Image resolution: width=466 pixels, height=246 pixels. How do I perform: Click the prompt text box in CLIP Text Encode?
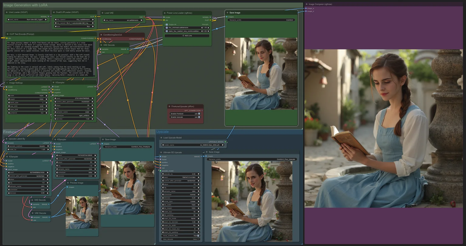[x=50, y=59]
